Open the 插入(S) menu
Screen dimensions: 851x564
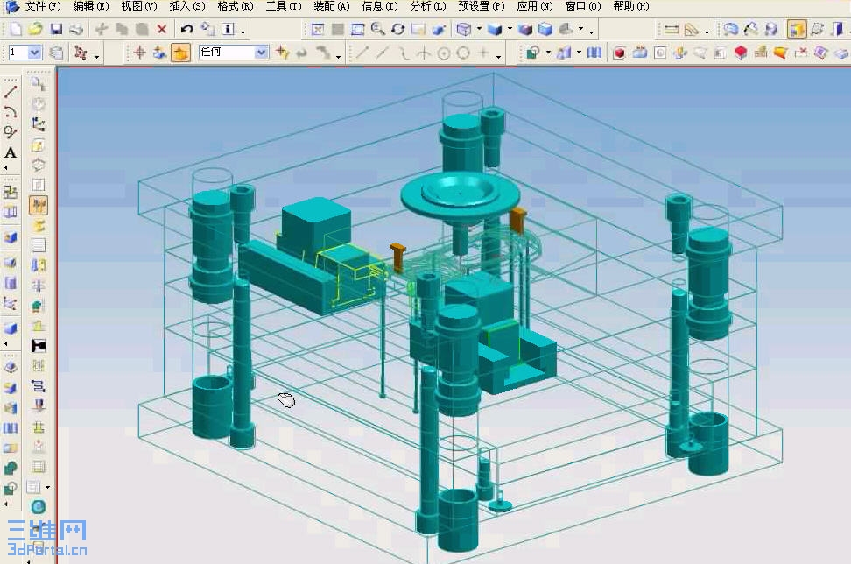pyautogui.click(x=187, y=6)
